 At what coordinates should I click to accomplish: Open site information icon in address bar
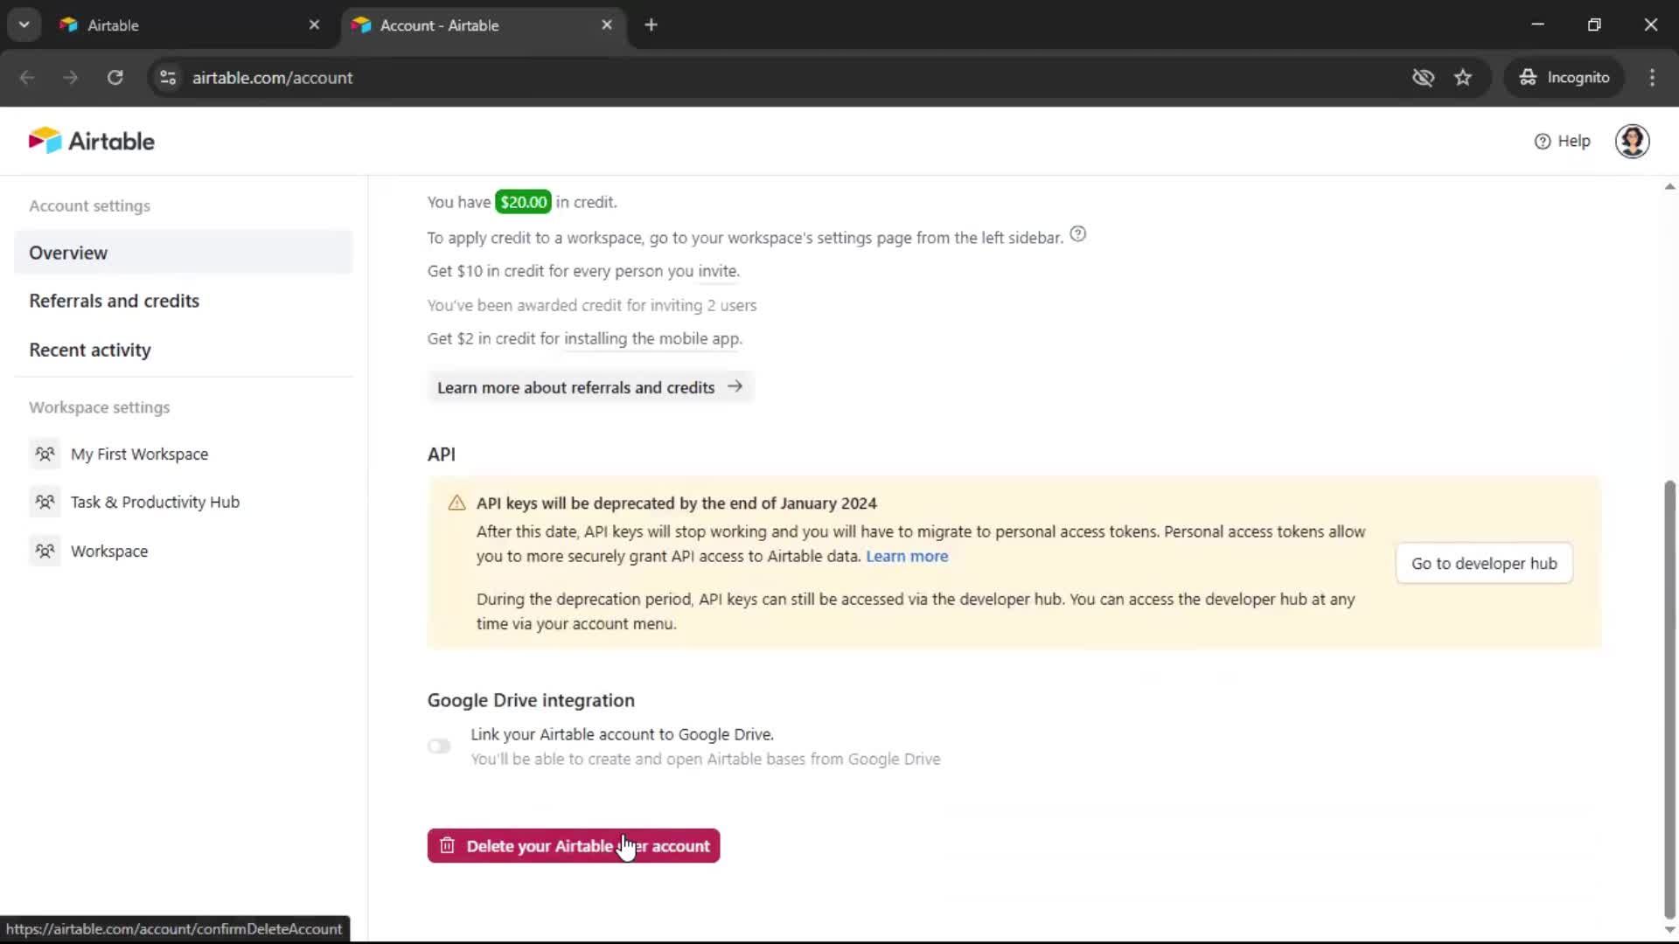tap(168, 77)
